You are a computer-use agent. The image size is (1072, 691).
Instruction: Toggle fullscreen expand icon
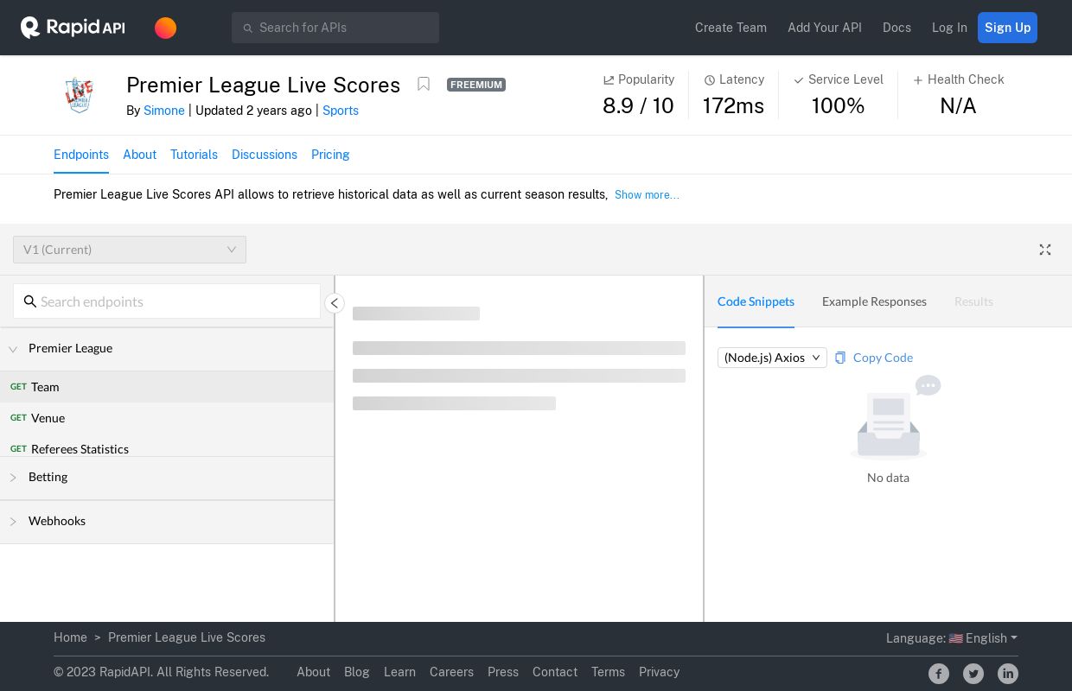(1045, 250)
